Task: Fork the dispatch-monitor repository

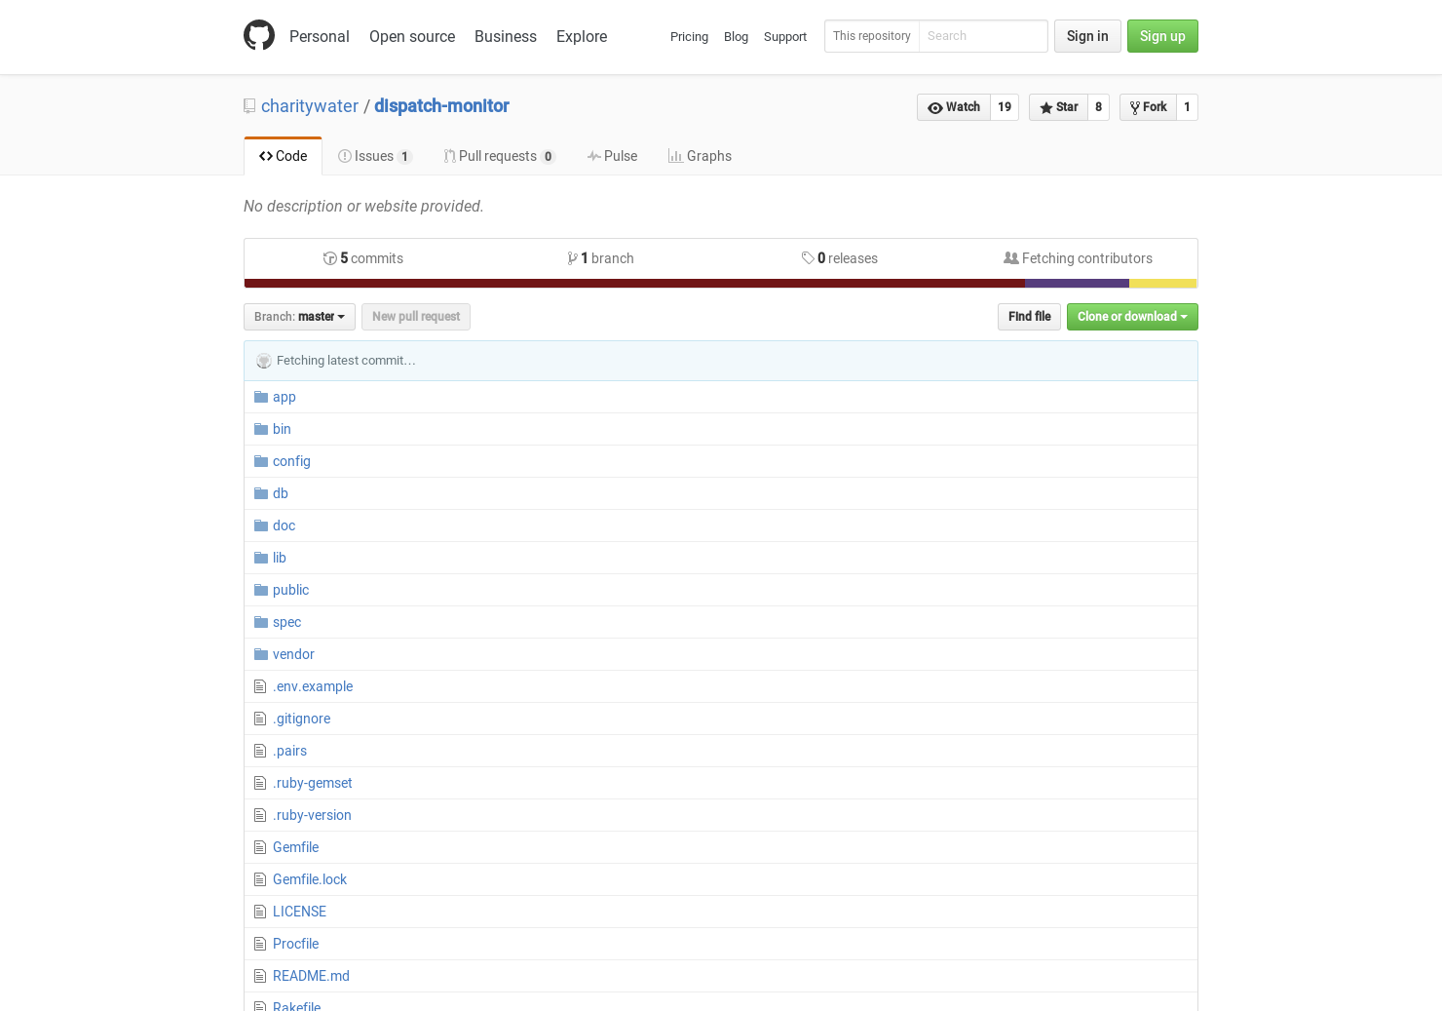Action: click(1148, 107)
